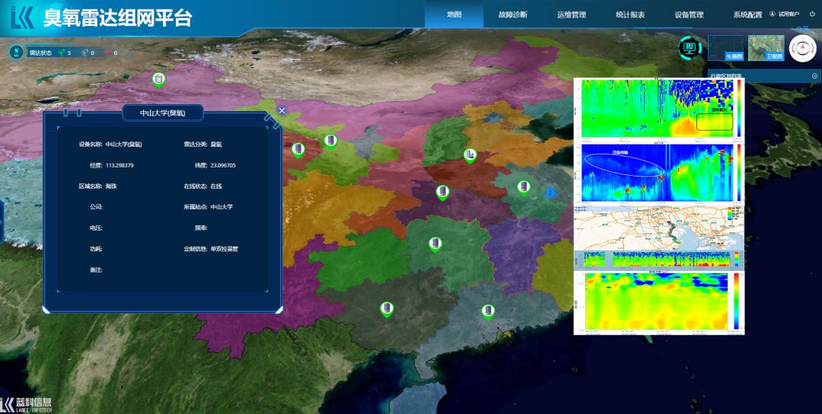Screen dimensions: 822x414
Task: Open the 统计报表 tab
Action: (x=630, y=14)
